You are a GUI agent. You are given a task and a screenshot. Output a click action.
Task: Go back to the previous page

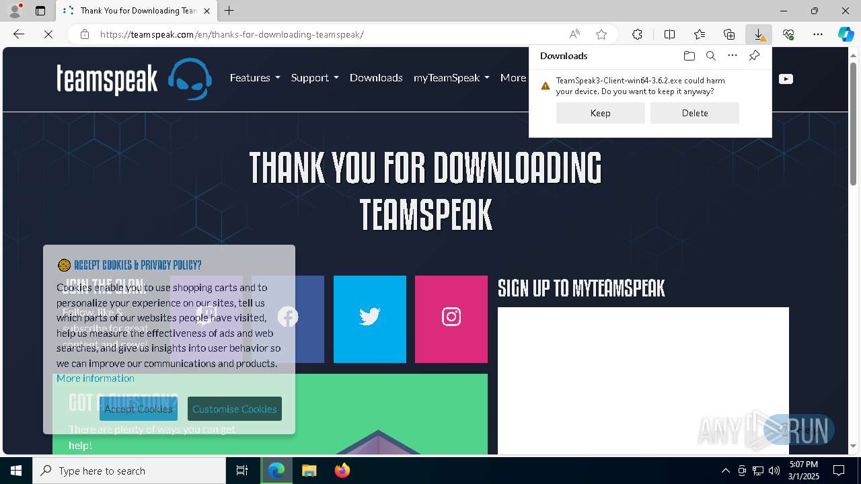click(19, 34)
